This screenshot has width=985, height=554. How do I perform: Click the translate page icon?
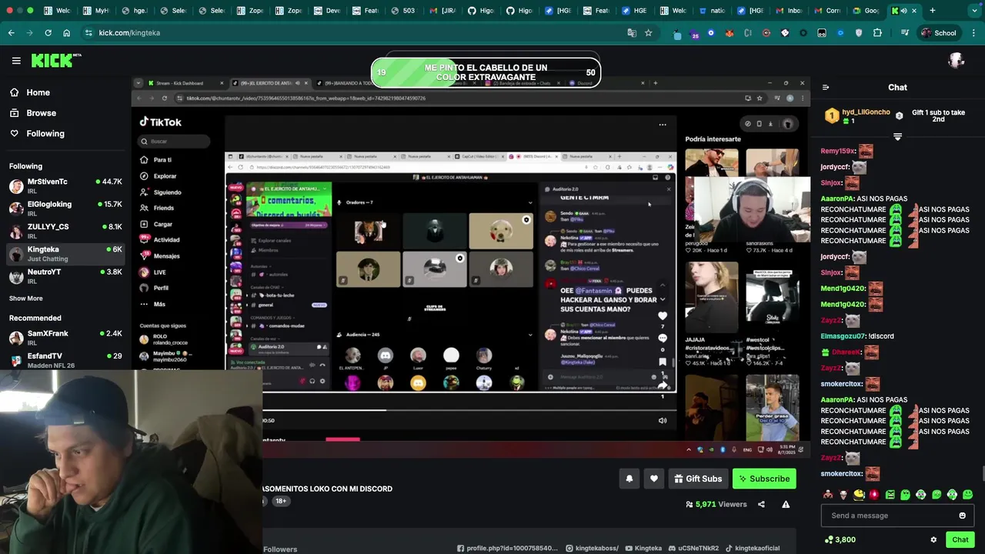pyautogui.click(x=632, y=33)
